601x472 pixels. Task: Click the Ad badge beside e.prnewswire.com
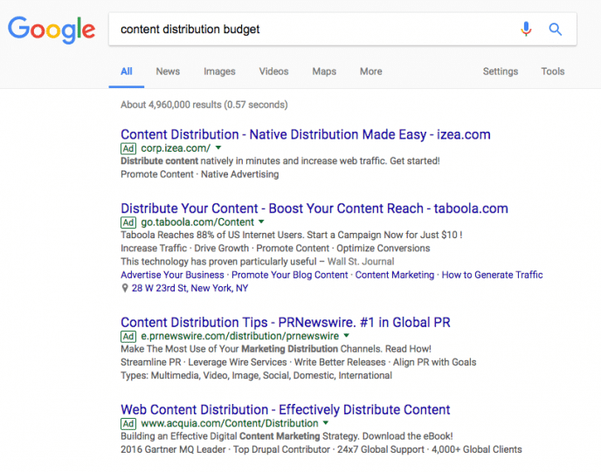(128, 337)
